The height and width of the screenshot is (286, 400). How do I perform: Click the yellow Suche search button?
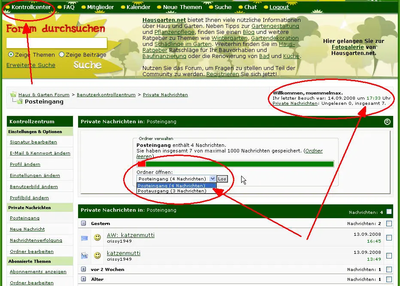88,65
